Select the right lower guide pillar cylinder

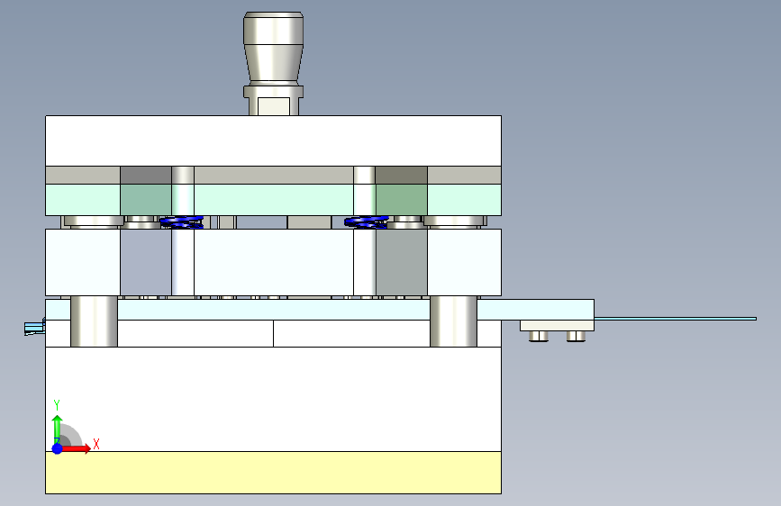point(453,321)
